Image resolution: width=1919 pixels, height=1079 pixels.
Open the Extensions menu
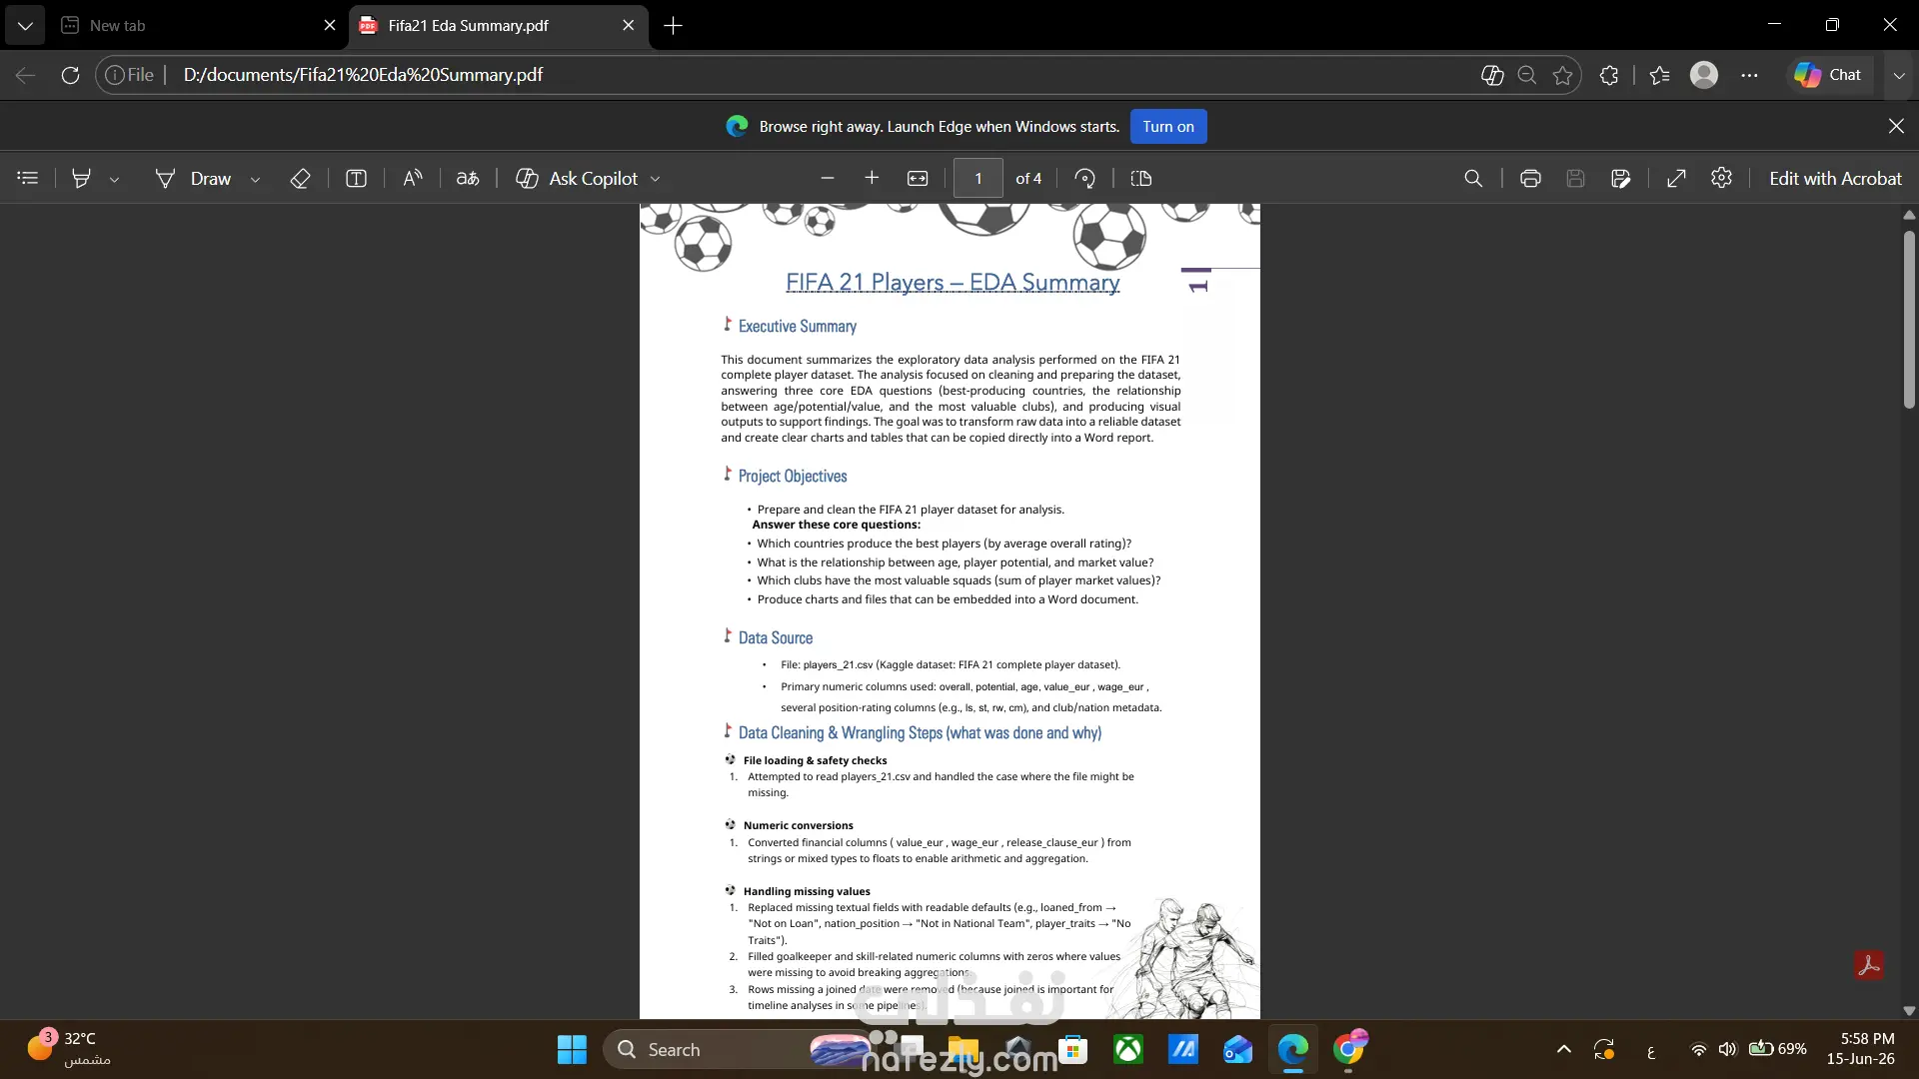[x=1609, y=75]
